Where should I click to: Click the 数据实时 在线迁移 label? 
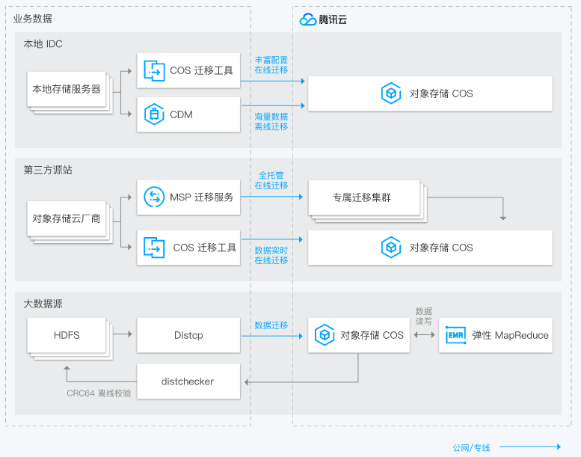(271, 255)
